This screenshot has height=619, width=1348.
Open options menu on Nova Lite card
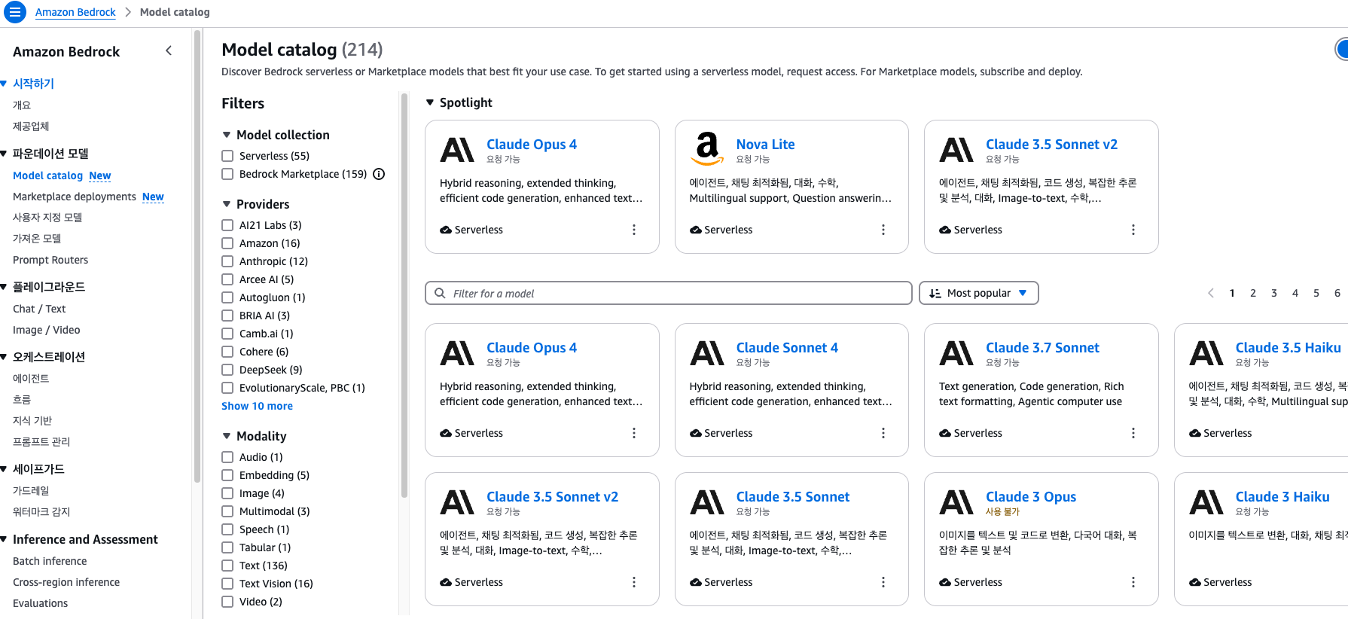pos(883,230)
